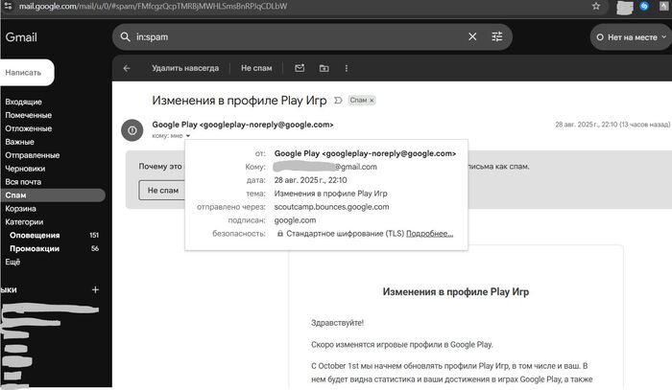The height and width of the screenshot is (390, 672).
Task: Open the Важные folder
Action: (x=19, y=142)
